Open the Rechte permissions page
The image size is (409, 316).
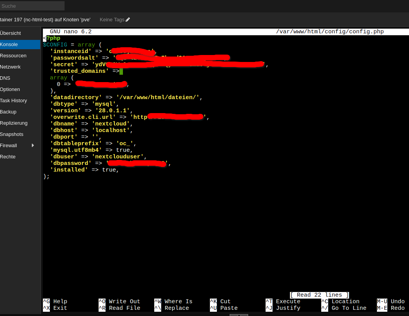[x=8, y=157]
